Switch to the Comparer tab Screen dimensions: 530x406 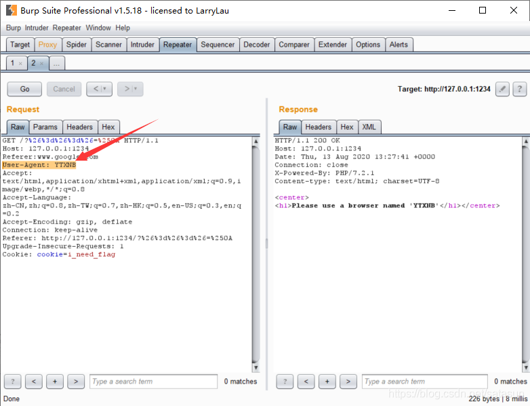(x=294, y=45)
